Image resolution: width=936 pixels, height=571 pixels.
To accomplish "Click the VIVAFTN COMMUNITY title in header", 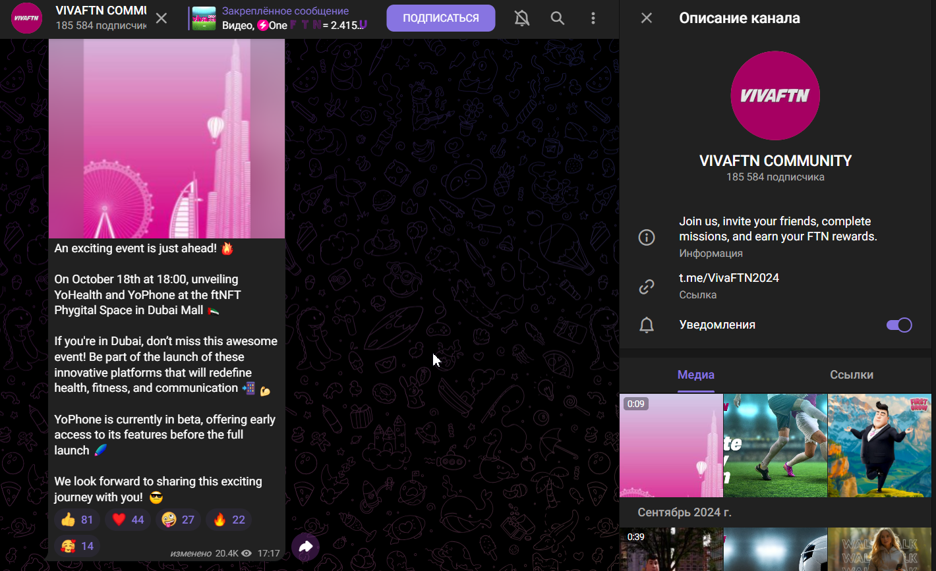I will pos(101,11).
